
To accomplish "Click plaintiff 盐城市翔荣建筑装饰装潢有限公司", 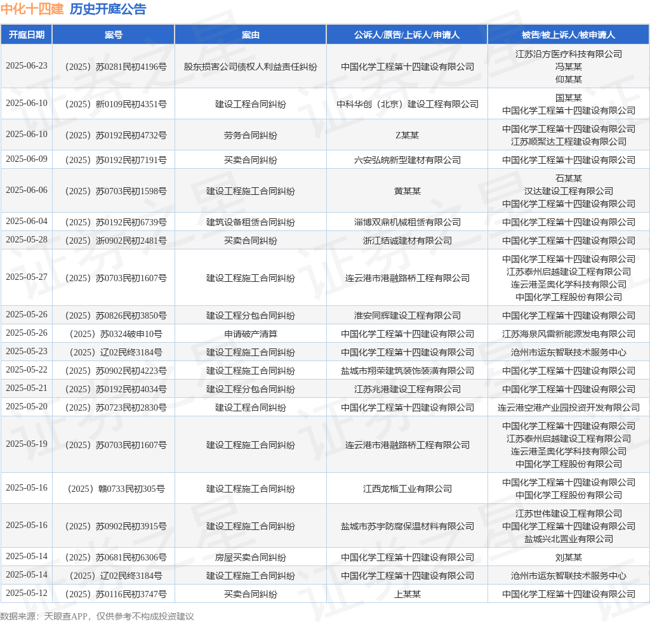I will click(407, 371).
